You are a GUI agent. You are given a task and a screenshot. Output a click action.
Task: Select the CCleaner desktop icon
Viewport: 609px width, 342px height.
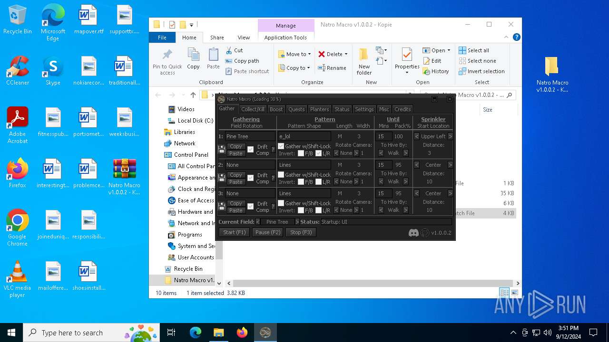(18, 71)
